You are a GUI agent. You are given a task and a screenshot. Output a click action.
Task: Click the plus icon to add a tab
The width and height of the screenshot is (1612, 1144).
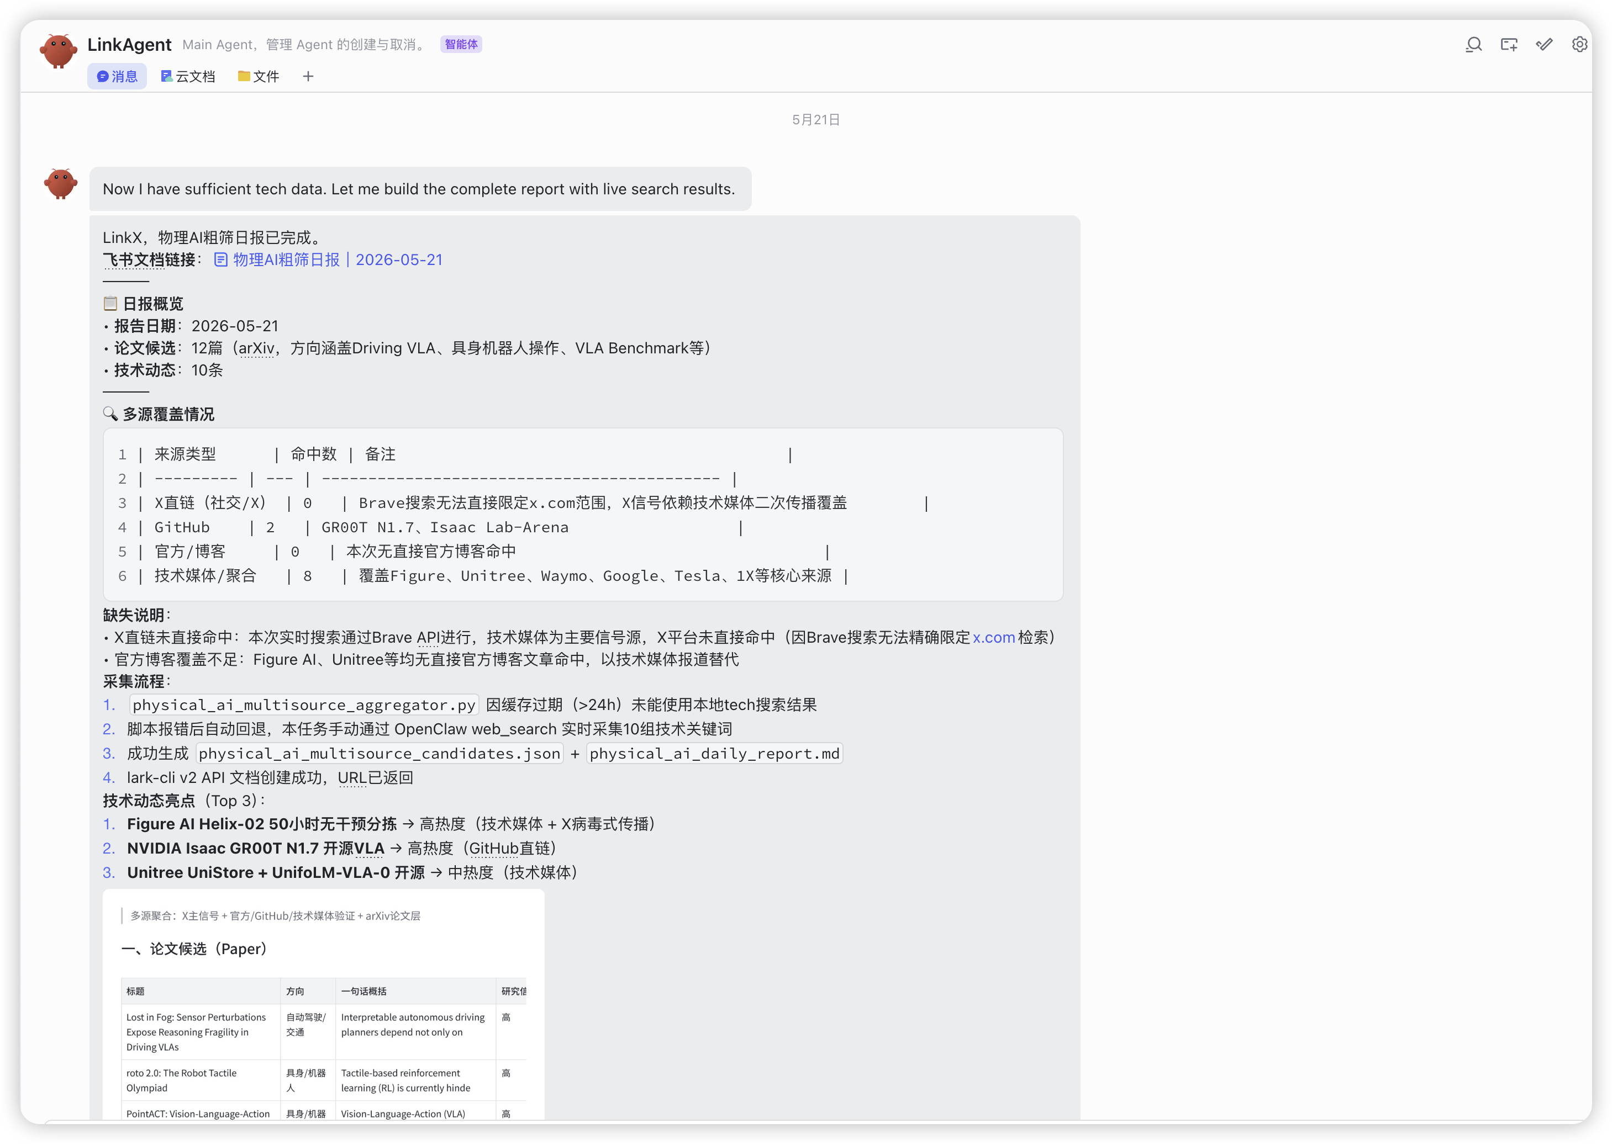308,76
